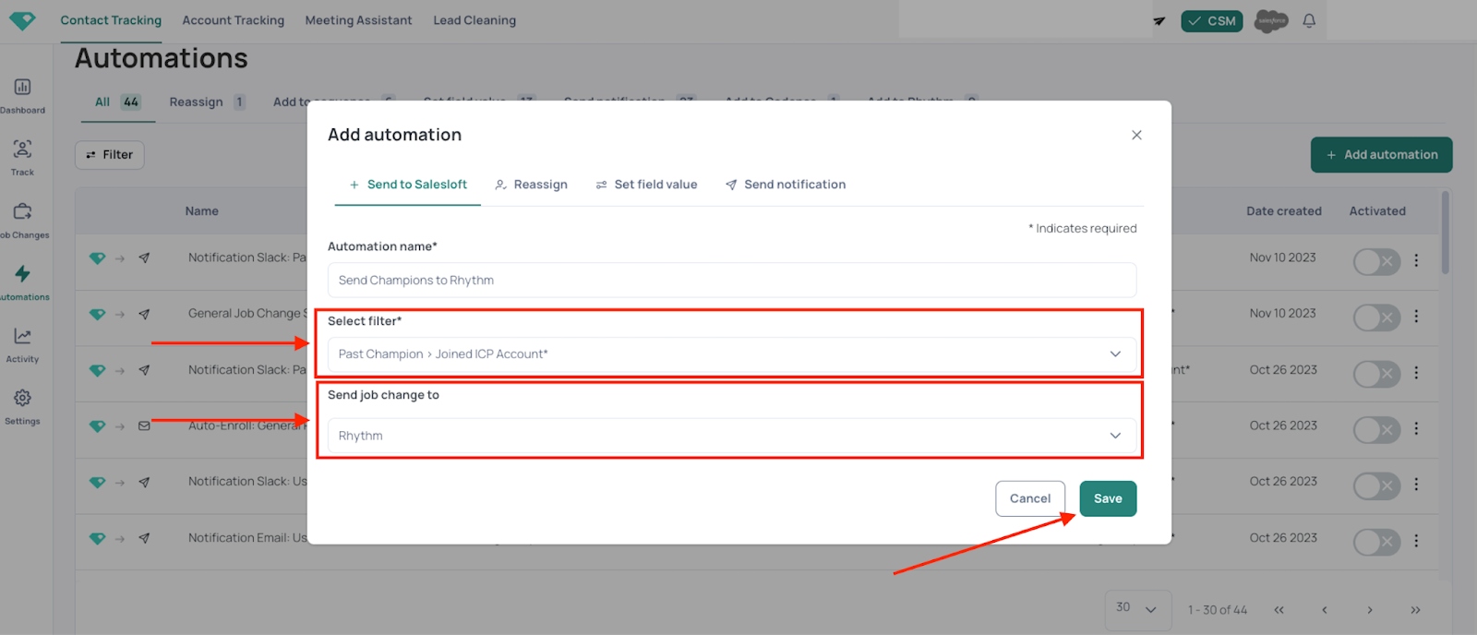Open the Contact Tracking tab
Viewport: 1477px width, 635px height.
(111, 20)
